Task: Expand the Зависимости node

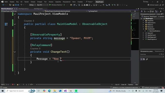Action: 143,23
